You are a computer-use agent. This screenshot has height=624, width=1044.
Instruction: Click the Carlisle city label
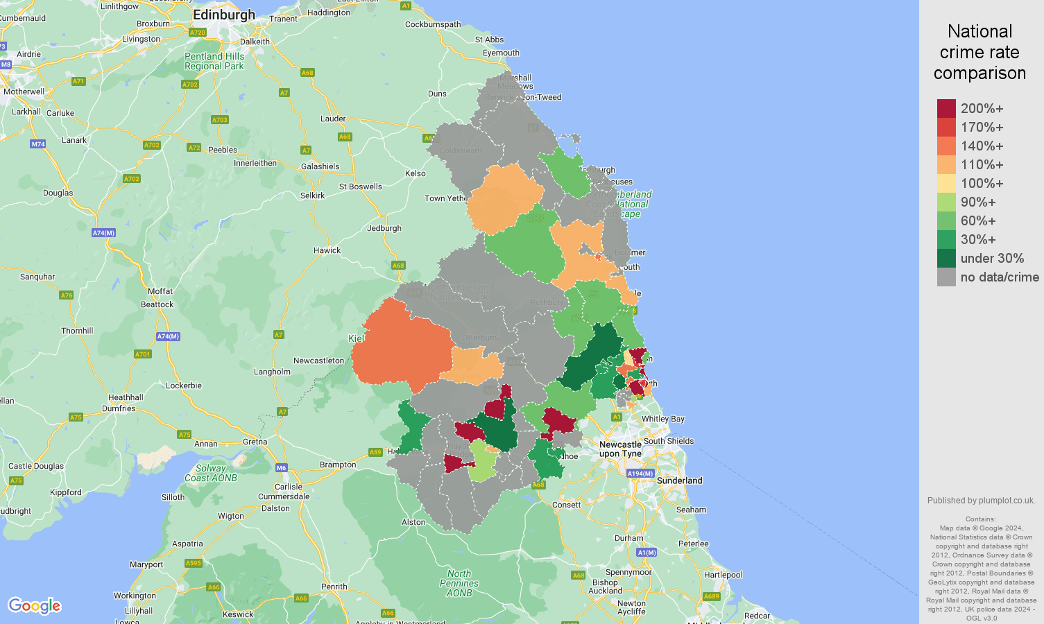click(x=289, y=487)
